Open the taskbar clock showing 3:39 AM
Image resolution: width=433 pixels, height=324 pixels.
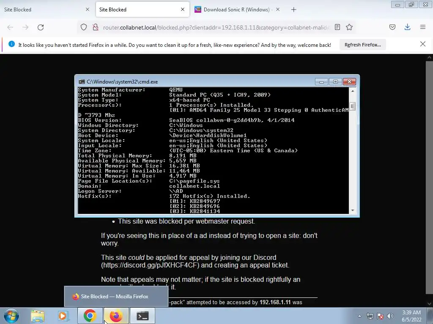coord(411,316)
